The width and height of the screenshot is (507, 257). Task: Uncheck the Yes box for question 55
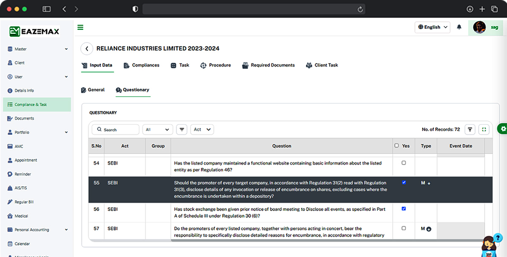(x=404, y=183)
